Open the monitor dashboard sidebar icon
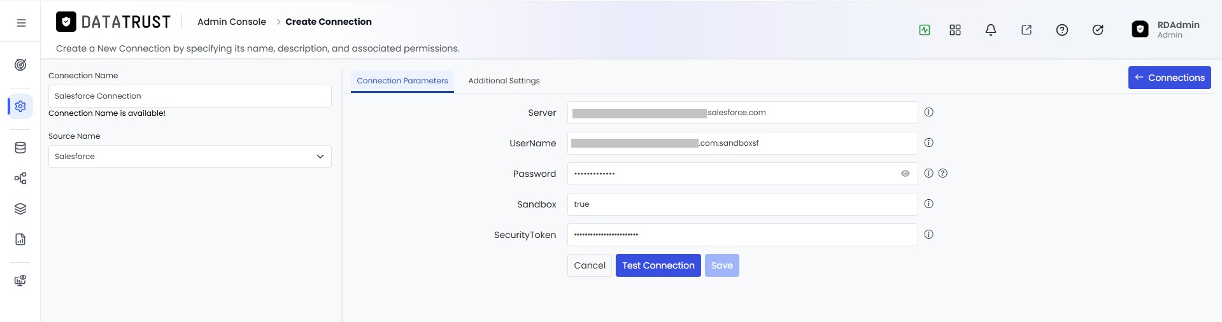 point(20,281)
